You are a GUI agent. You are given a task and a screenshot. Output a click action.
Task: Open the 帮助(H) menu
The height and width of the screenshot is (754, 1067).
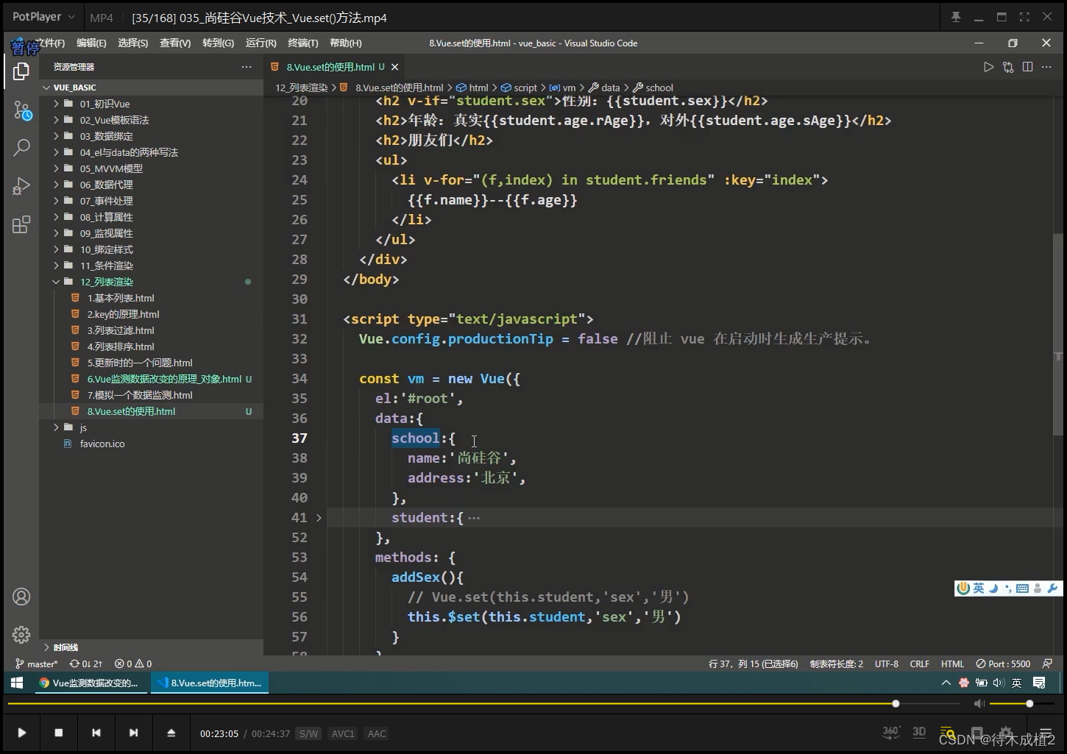click(346, 43)
